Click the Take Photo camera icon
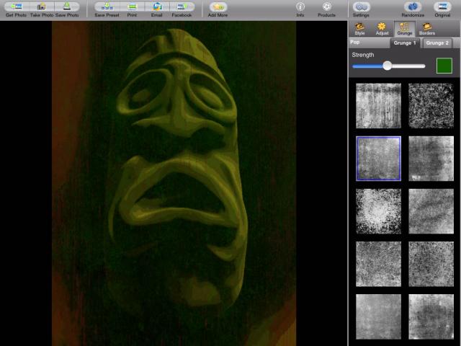This screenshot has height=346, width=461. [x=41, y=6]
